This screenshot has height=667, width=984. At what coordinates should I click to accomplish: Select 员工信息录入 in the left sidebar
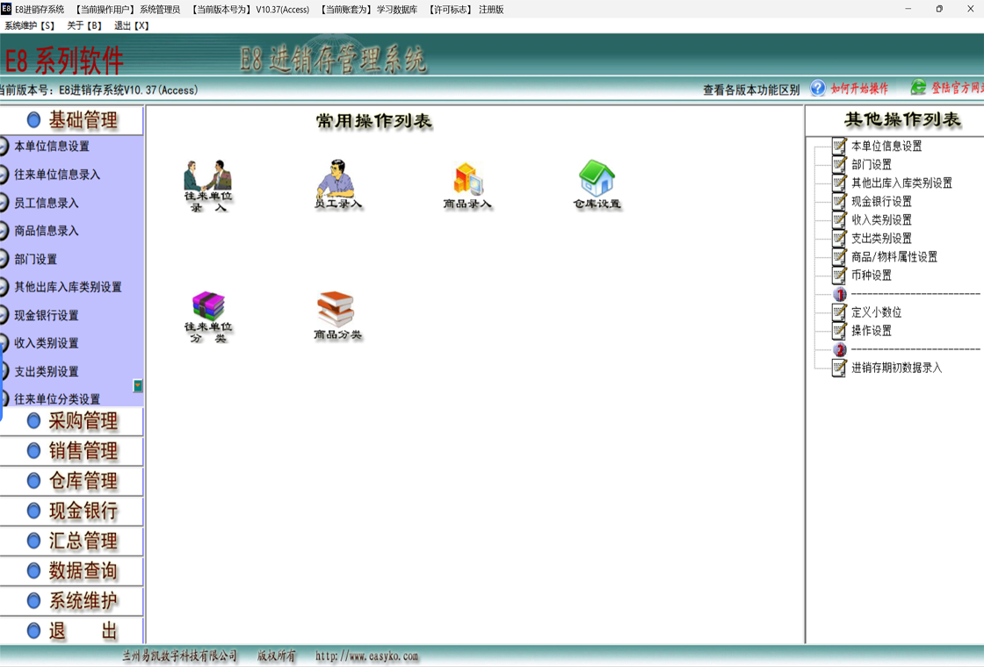pos(47,203)
